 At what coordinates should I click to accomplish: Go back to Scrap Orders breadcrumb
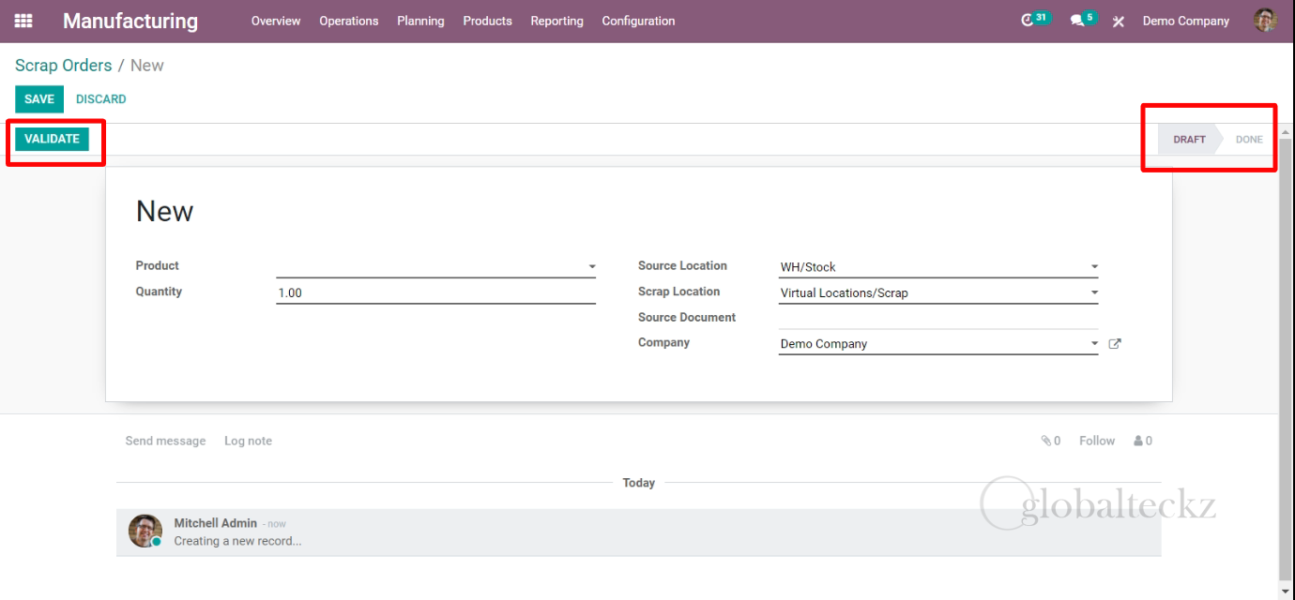point(63,66)
